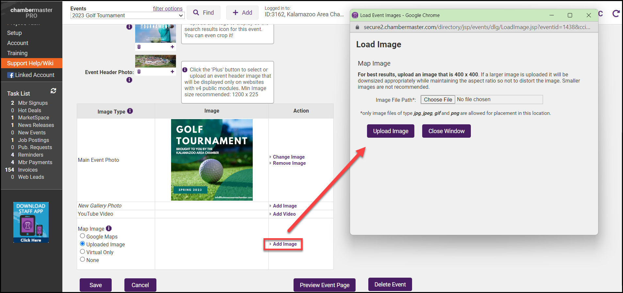Click Add Image link for Map Image
Viewport: 623px width, 293px height.
285,244
